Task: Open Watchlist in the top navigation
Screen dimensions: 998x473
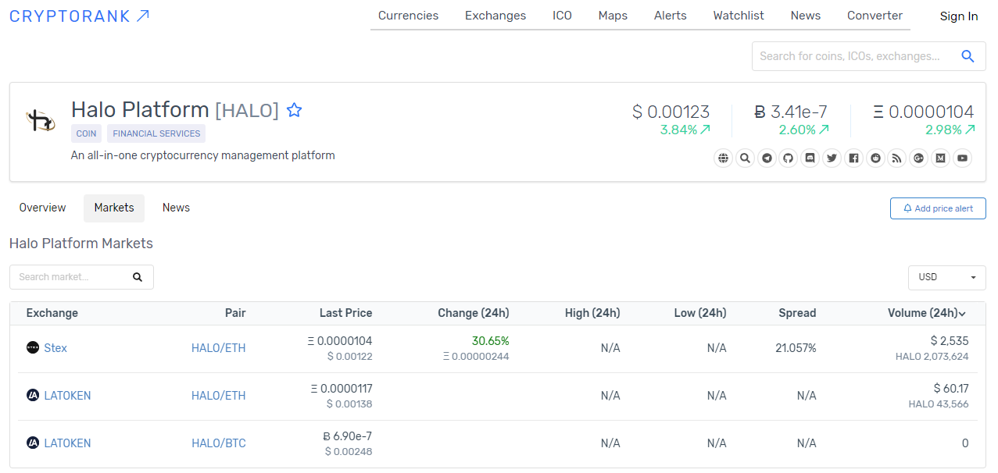Action: click(739, 16)
